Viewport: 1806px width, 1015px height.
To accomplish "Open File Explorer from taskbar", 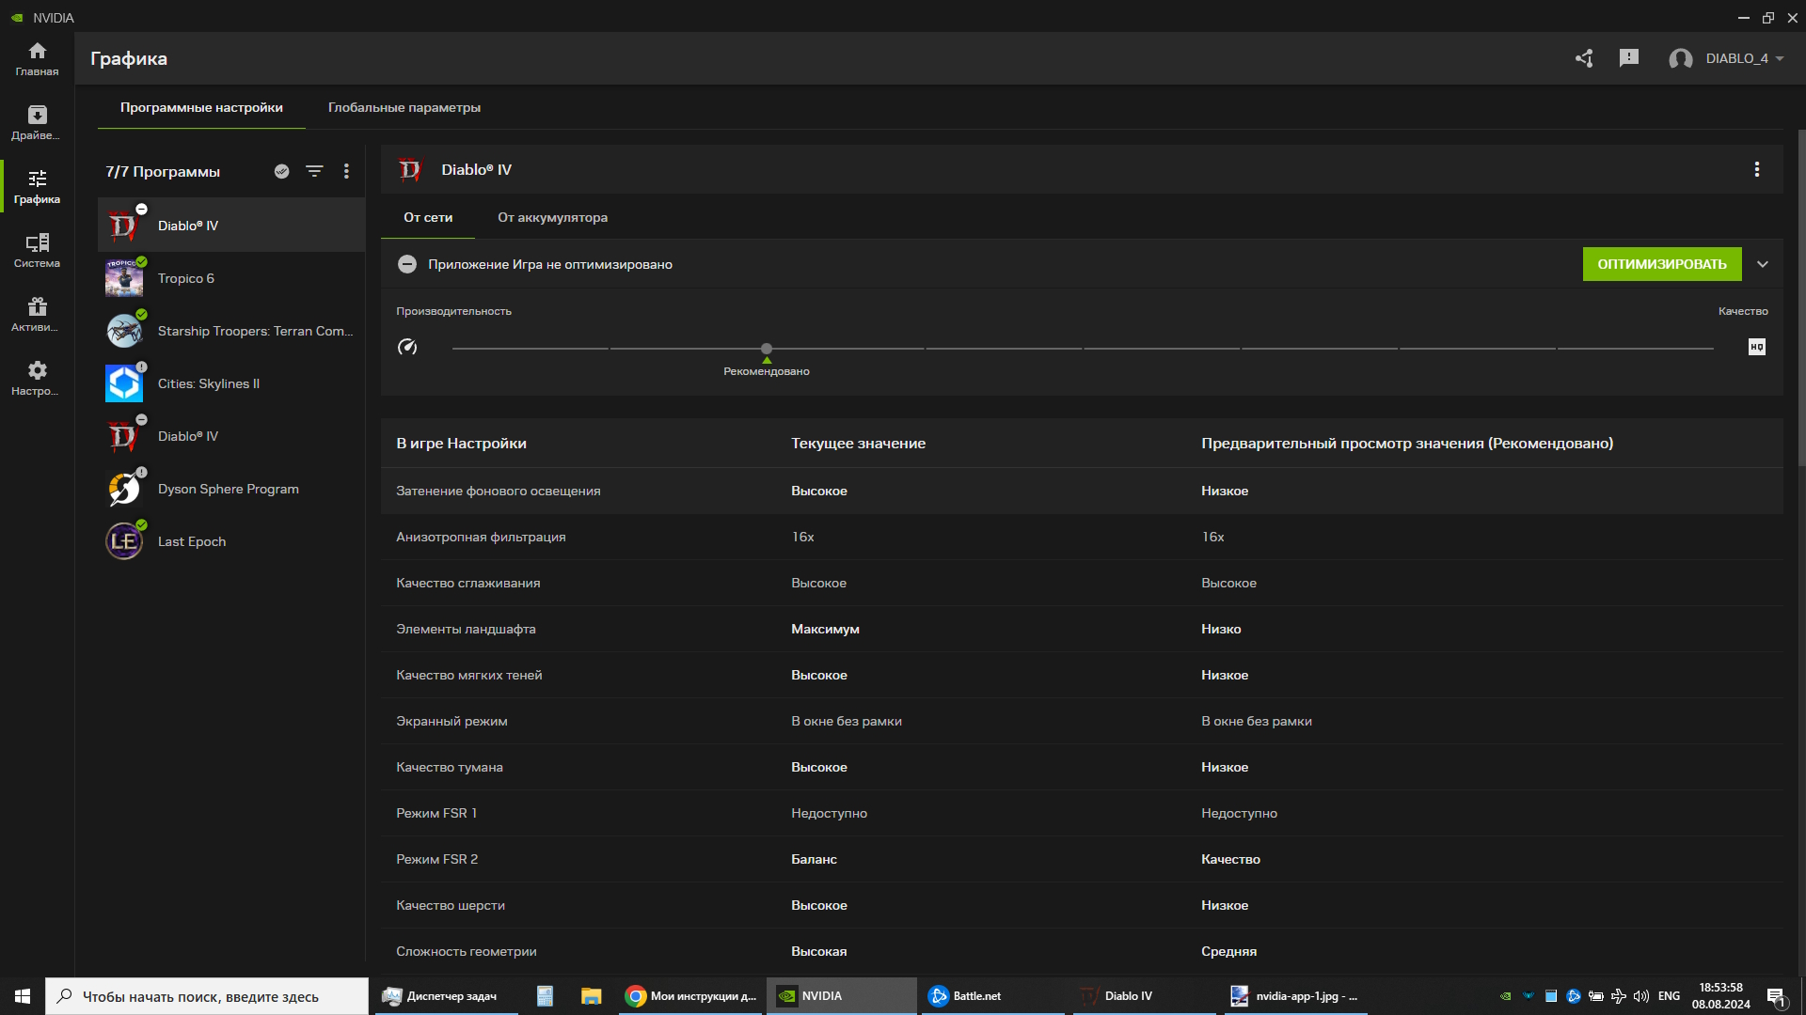I will 591,996.
